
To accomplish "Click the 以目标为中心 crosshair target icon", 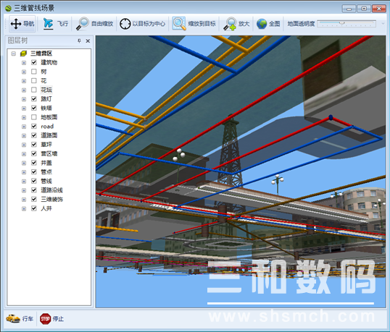I will [125, 24].
